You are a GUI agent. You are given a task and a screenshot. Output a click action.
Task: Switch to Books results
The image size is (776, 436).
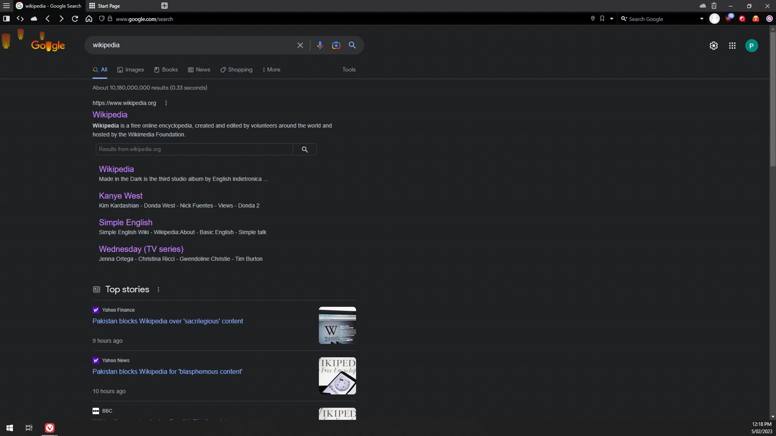click(166, 70)
